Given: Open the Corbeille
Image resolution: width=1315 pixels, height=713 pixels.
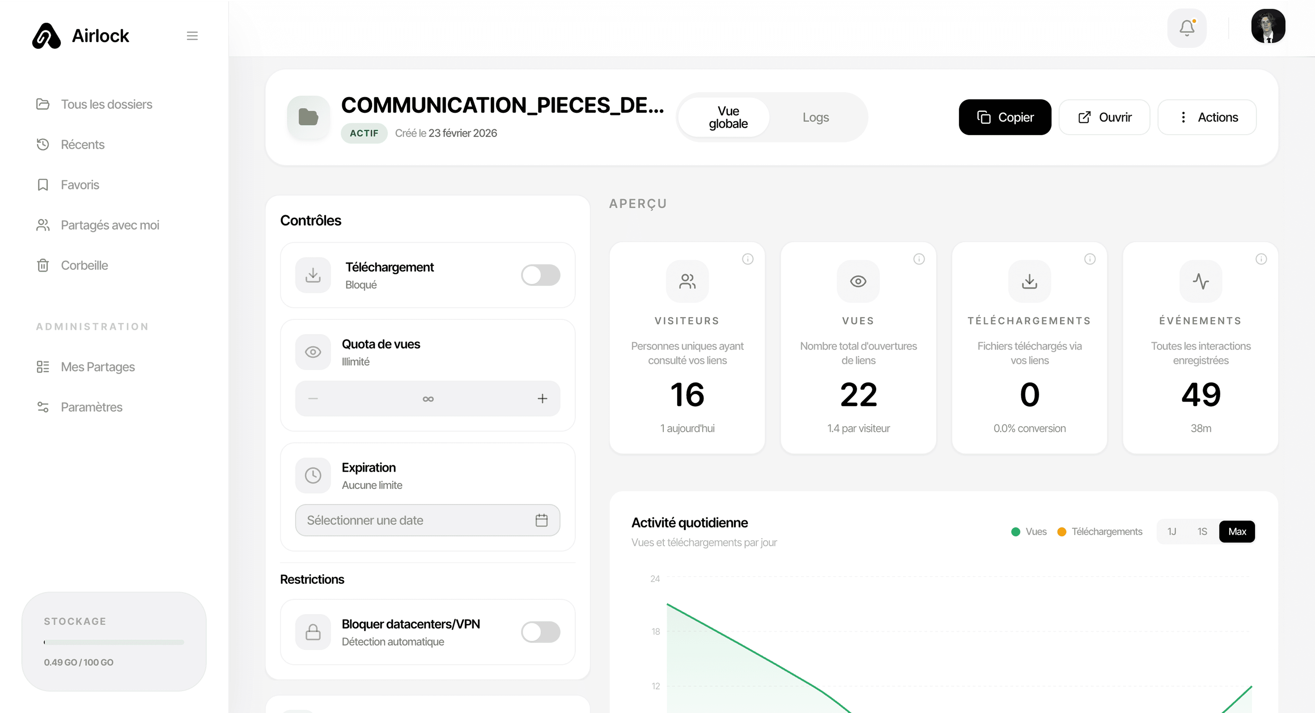Looking at the screenshot, I should [x=84, y=265].
